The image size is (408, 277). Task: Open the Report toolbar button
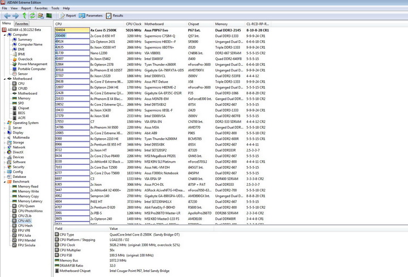point(67,16)
